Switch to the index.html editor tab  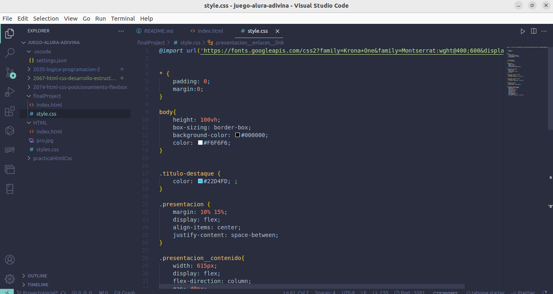[207, 31]
